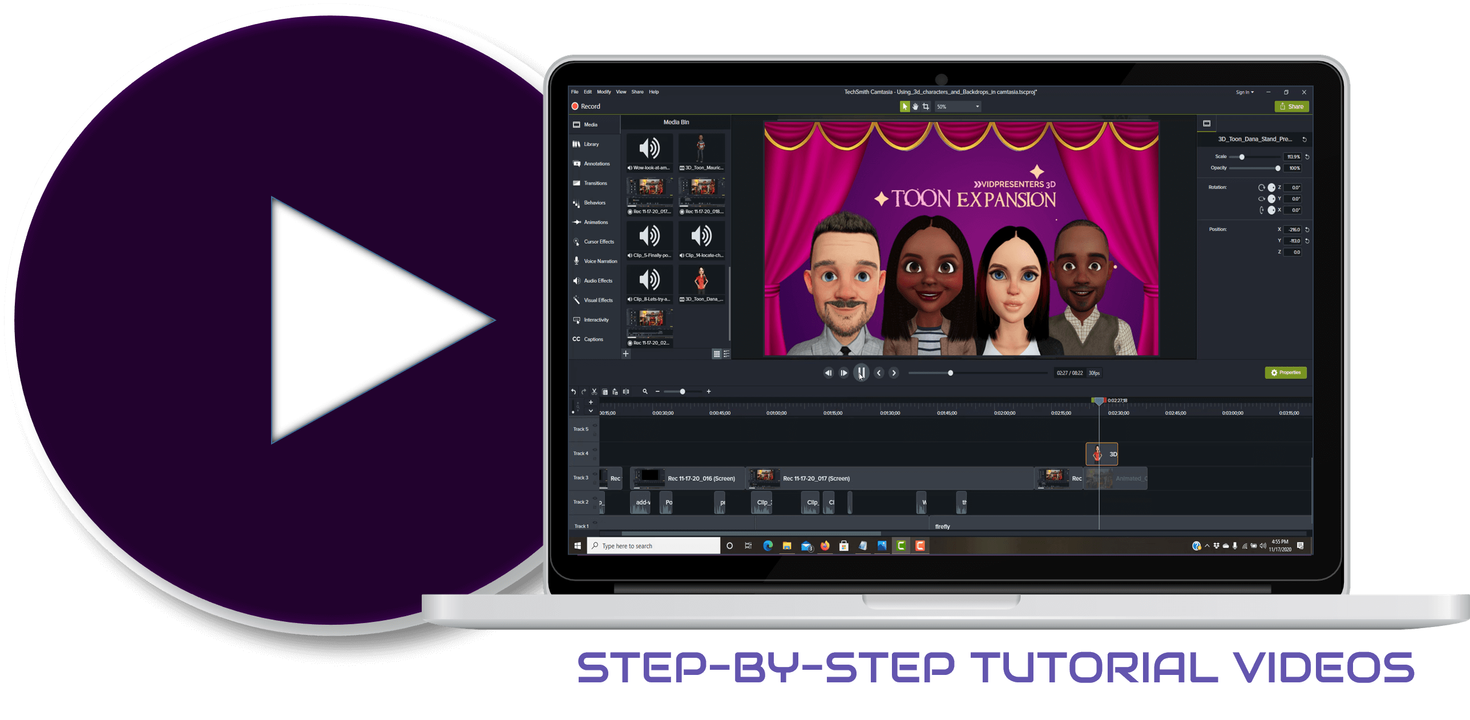This screenshot has width=1470, height=720.
Task: Pause playback with the pause button
Action: click(861, 373)
